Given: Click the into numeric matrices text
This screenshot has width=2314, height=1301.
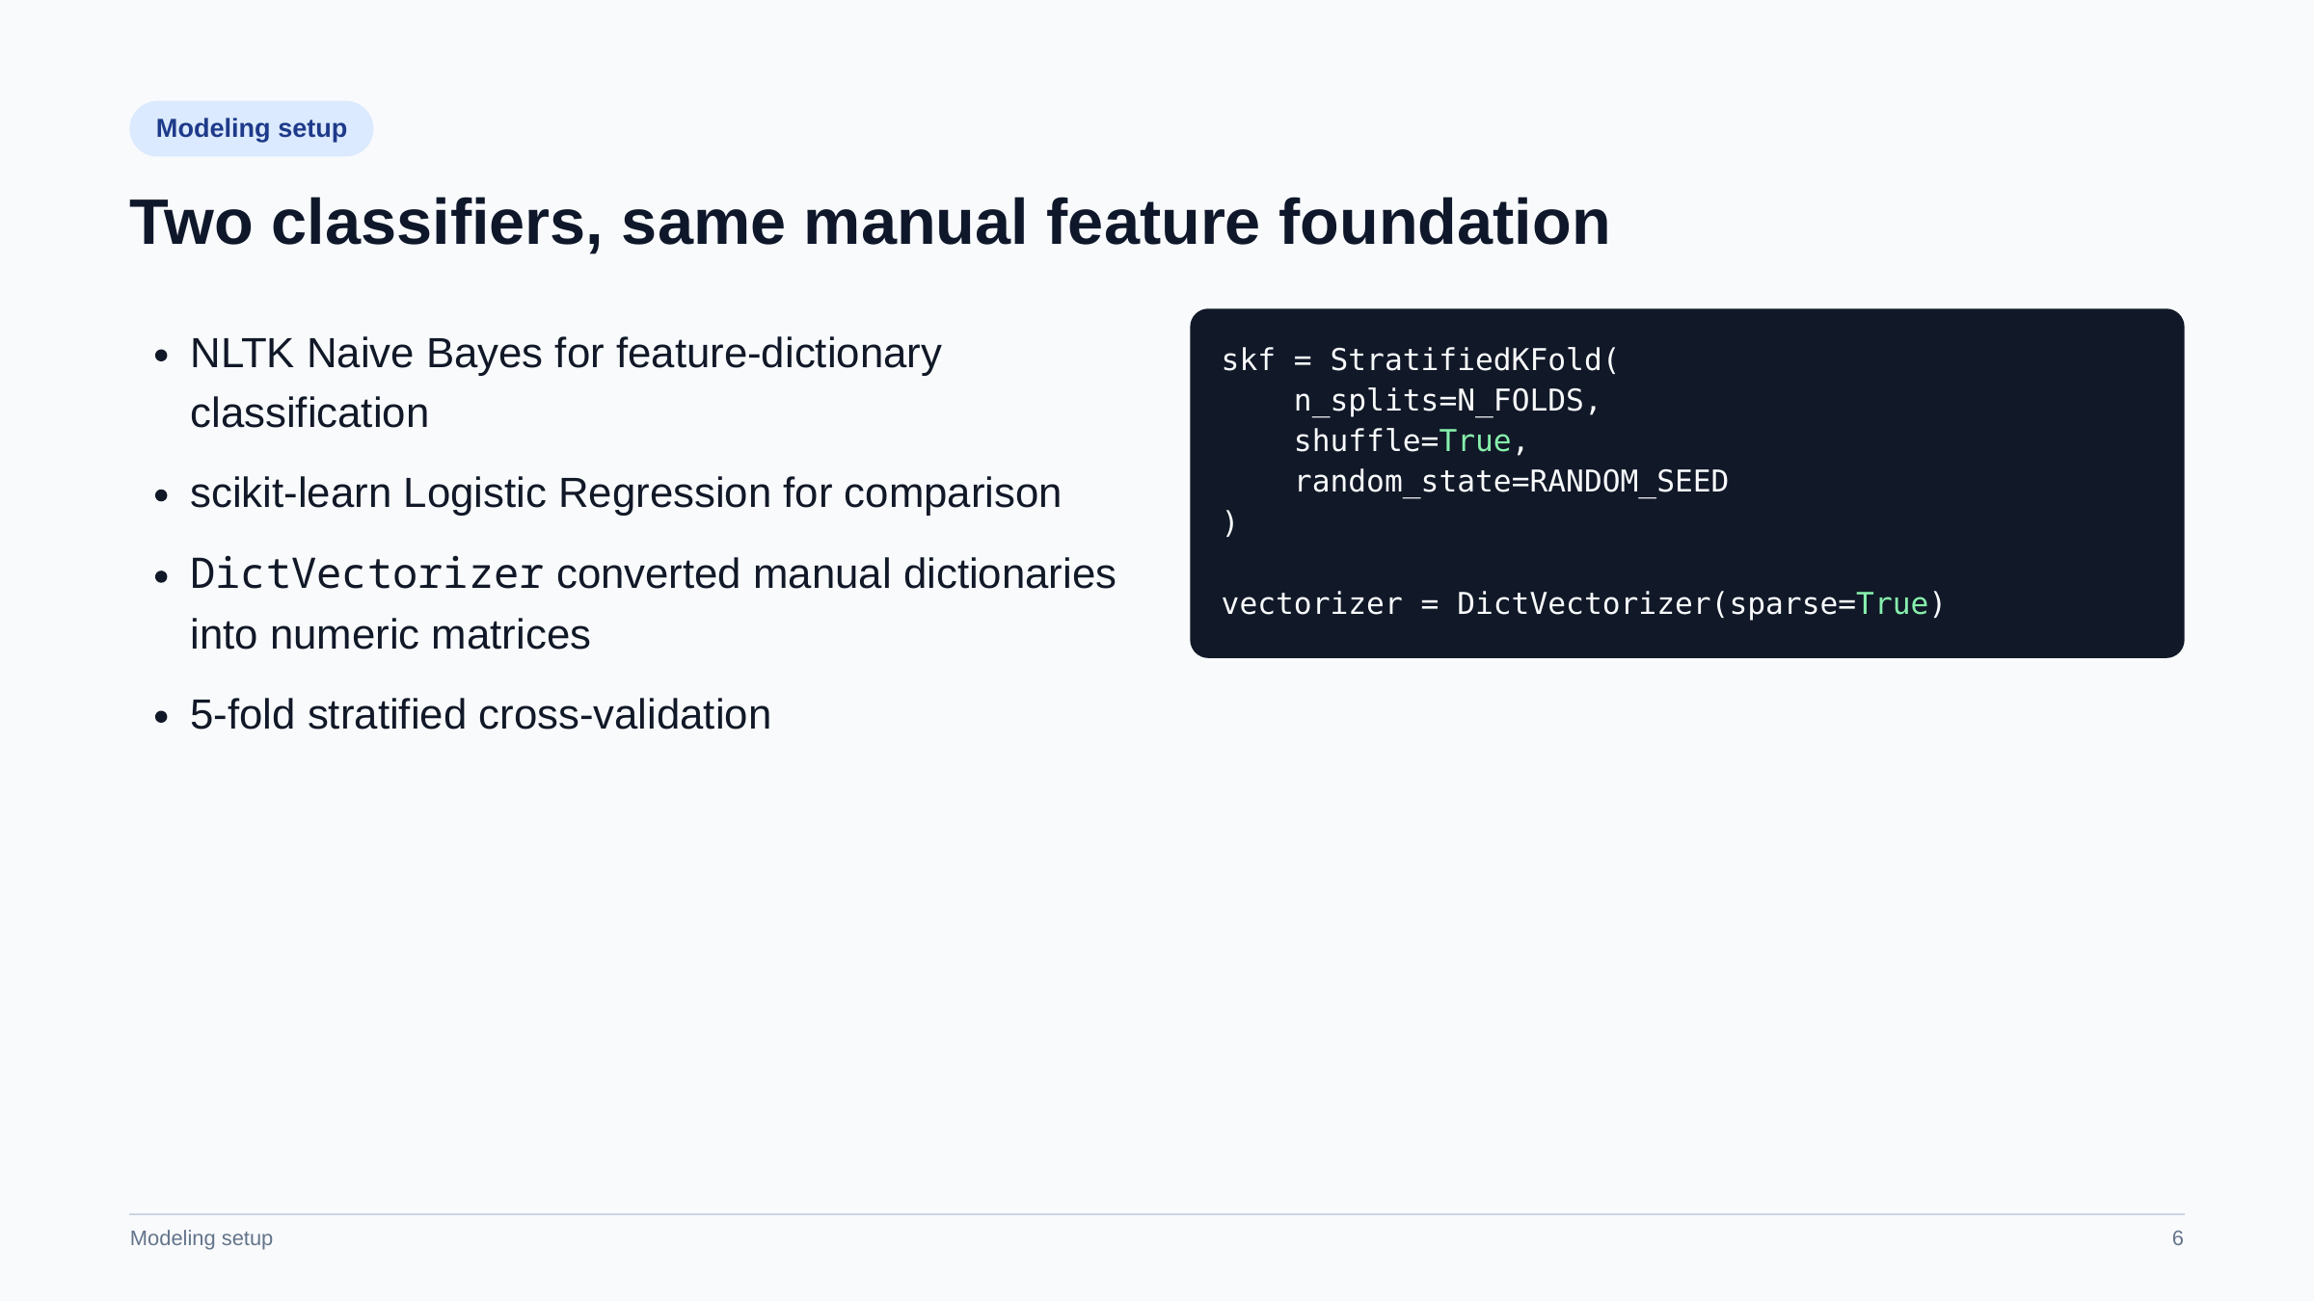Looking at the screenshot, I should pyautogui.click(x=390, y=635).
